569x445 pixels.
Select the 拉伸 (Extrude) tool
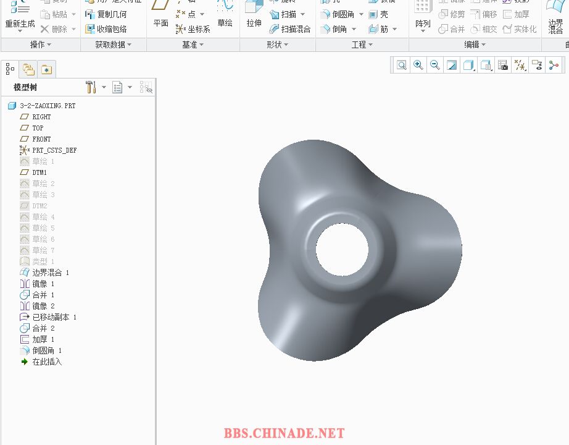click(x=254, y=15)
